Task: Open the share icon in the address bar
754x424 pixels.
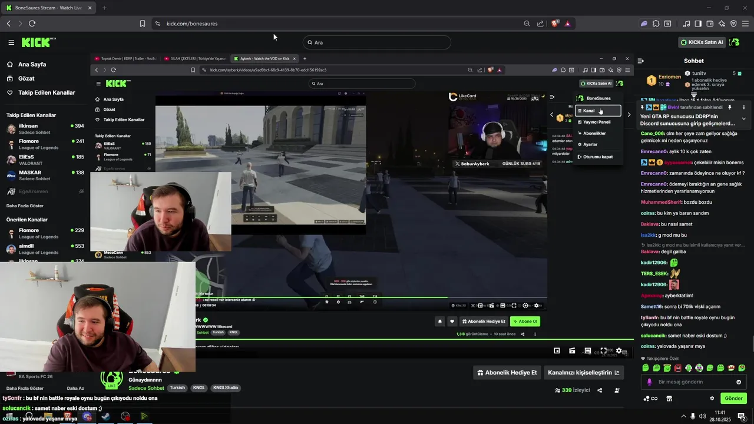Action: (540, 24)
